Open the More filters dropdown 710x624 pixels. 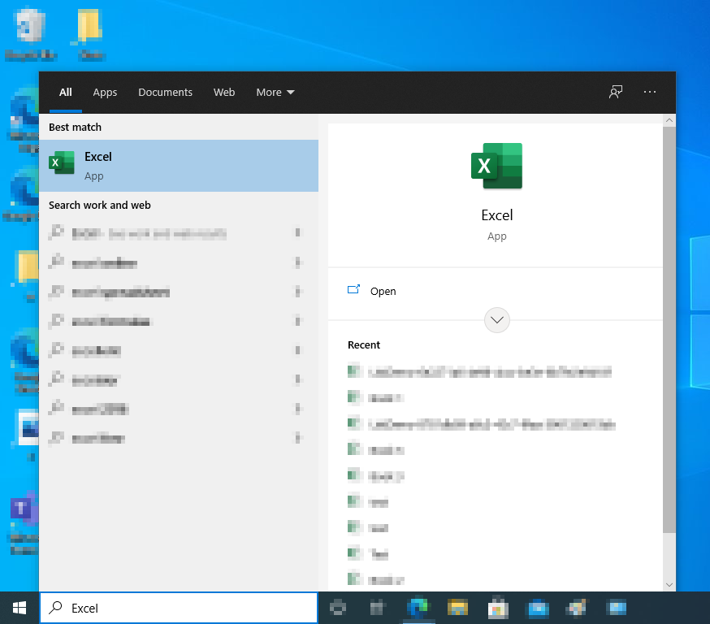275,93
